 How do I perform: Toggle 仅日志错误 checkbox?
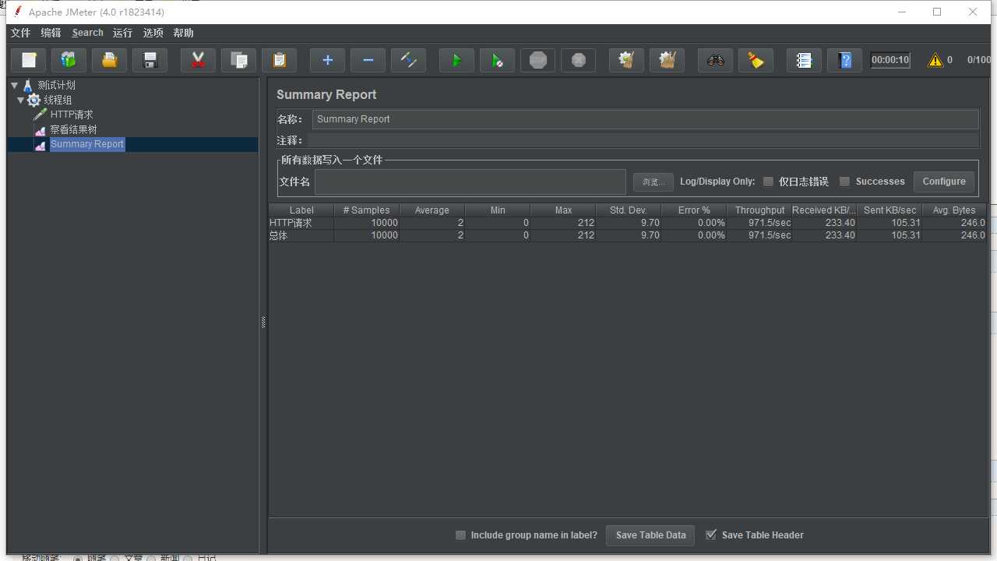pos(768,182)
